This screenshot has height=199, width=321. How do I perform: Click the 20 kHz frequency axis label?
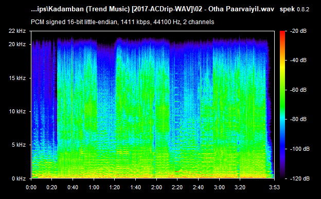coord(17,44)
